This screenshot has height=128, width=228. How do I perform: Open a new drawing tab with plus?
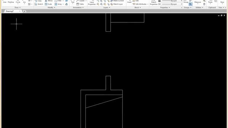(25, 11)
